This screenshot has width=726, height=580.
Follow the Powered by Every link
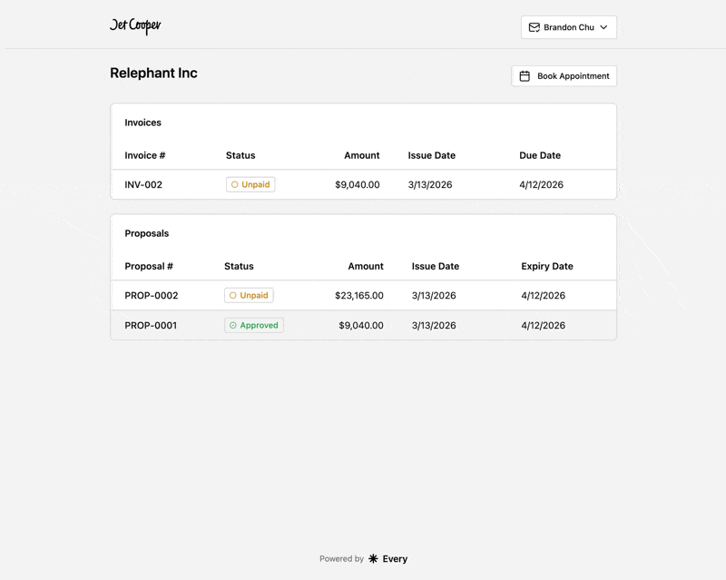pyautogui.click(x=364, y=559)
